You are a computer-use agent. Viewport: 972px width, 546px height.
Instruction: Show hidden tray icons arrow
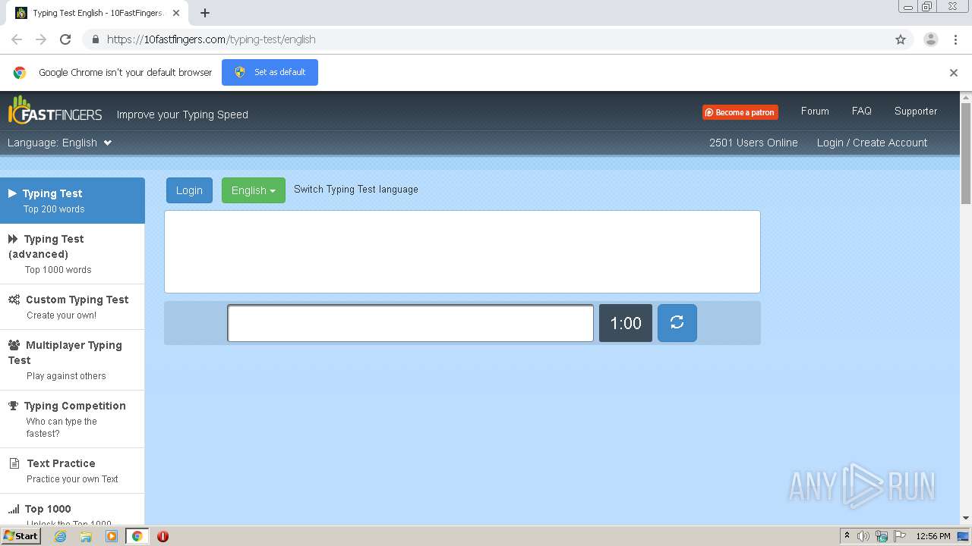[x=847, y=536]
